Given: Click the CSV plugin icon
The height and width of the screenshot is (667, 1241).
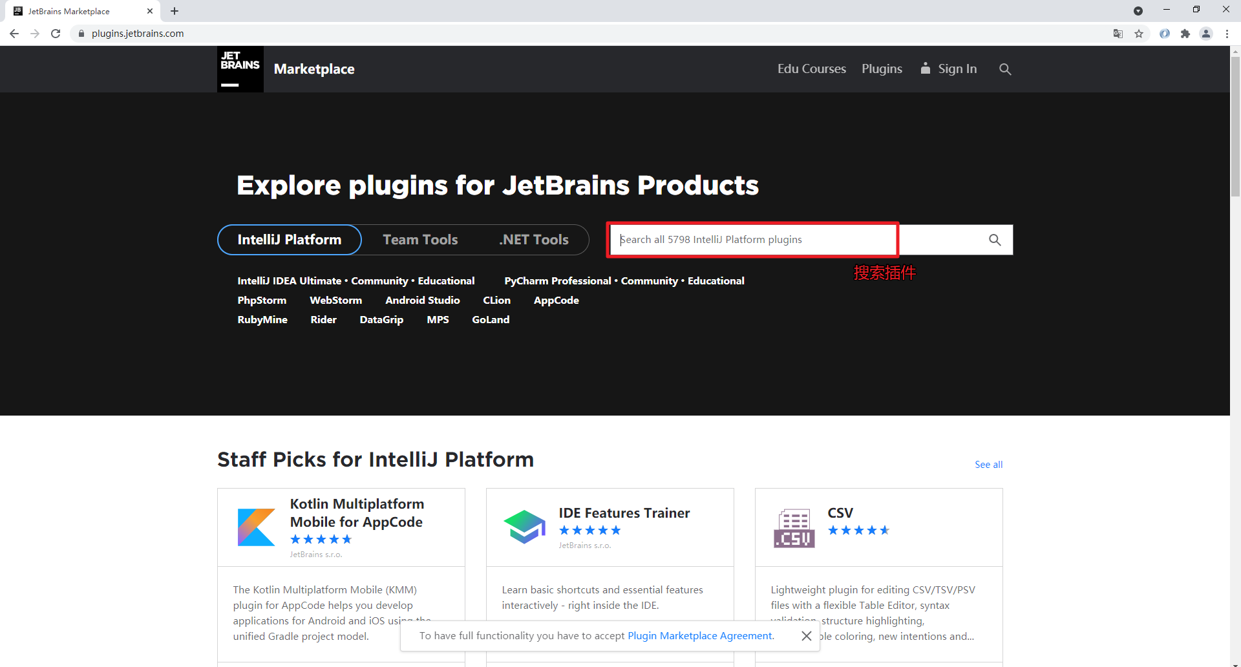Looking at the screenshot, I should [x=794, y=528].
